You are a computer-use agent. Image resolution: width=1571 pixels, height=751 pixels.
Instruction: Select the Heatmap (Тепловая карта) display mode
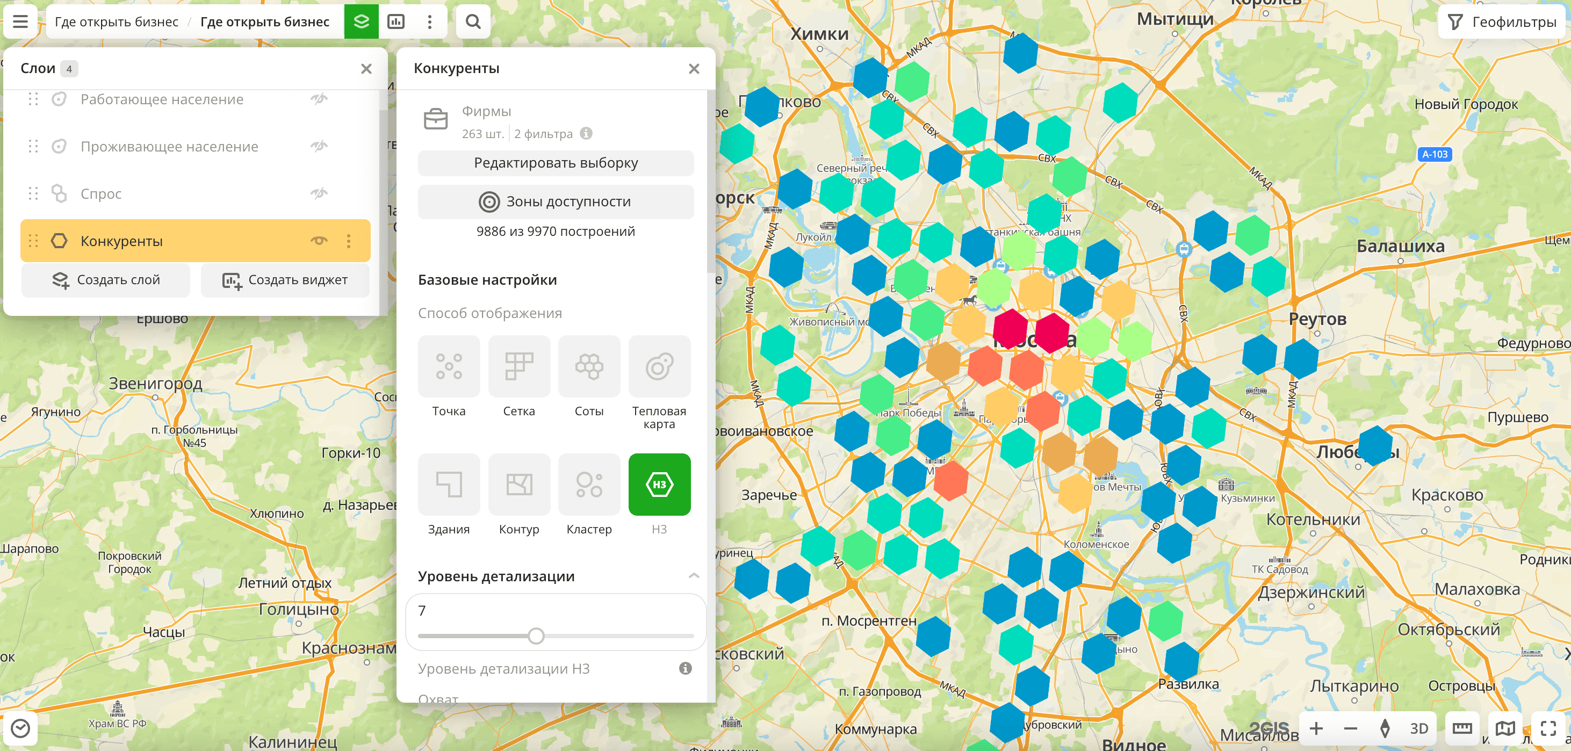pos(659,367)
